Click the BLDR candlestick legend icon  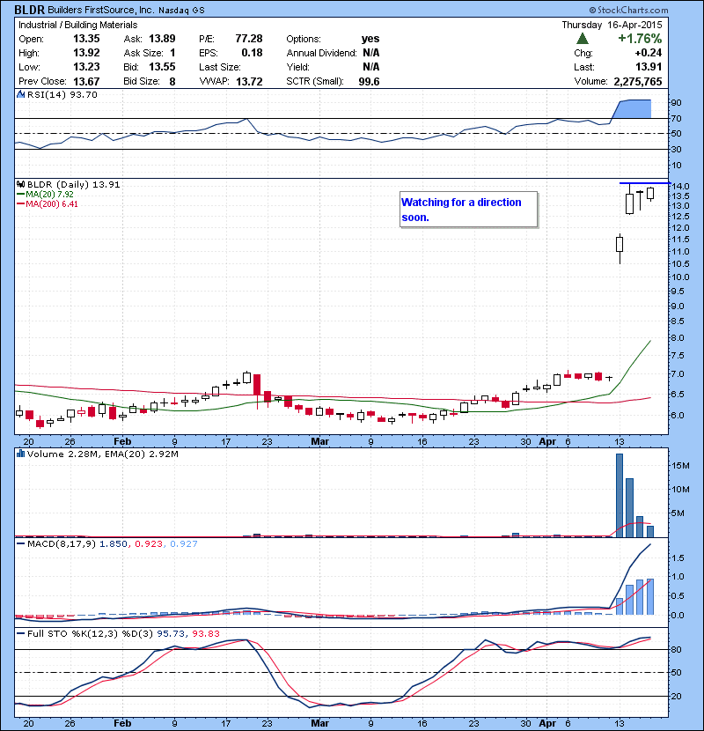click(20, 184)
